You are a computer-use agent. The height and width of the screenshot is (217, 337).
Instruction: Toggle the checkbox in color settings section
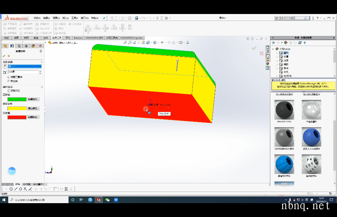(9, 91)
